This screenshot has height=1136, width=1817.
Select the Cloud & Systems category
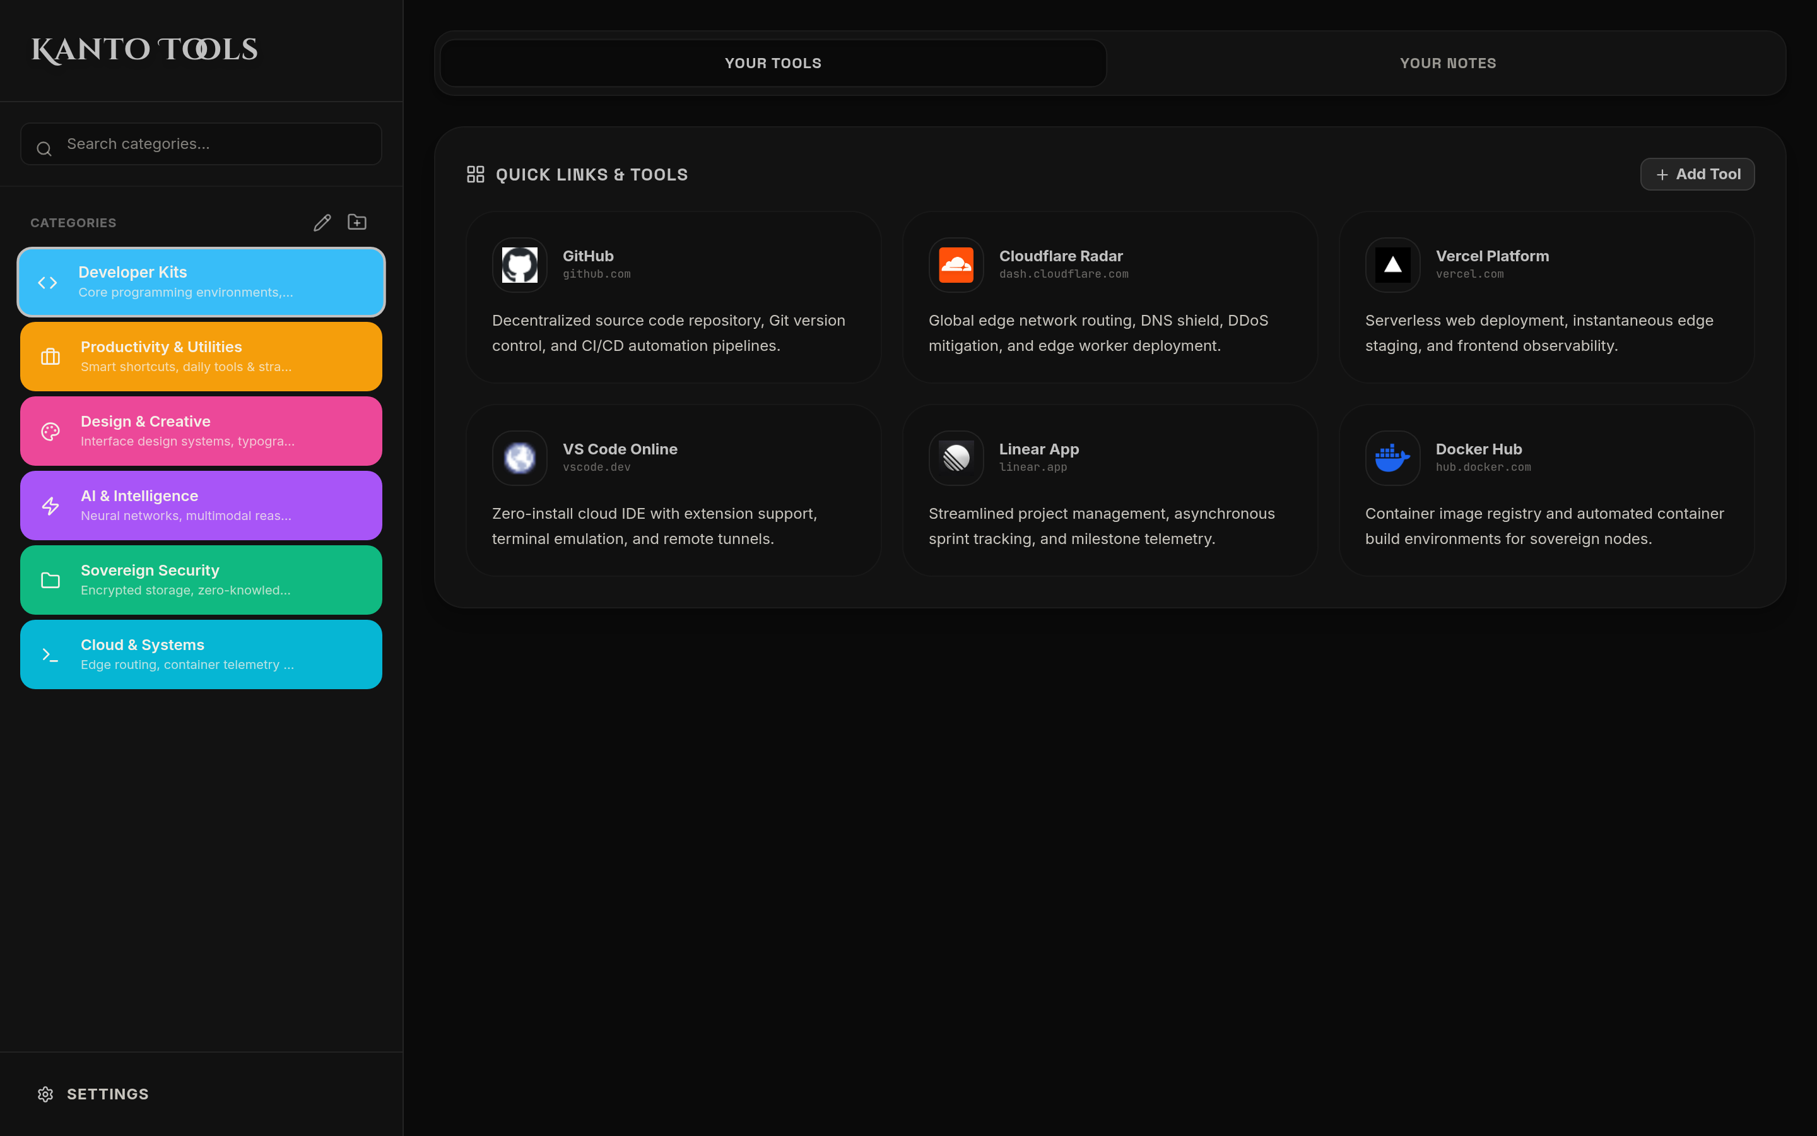(201, 654)
